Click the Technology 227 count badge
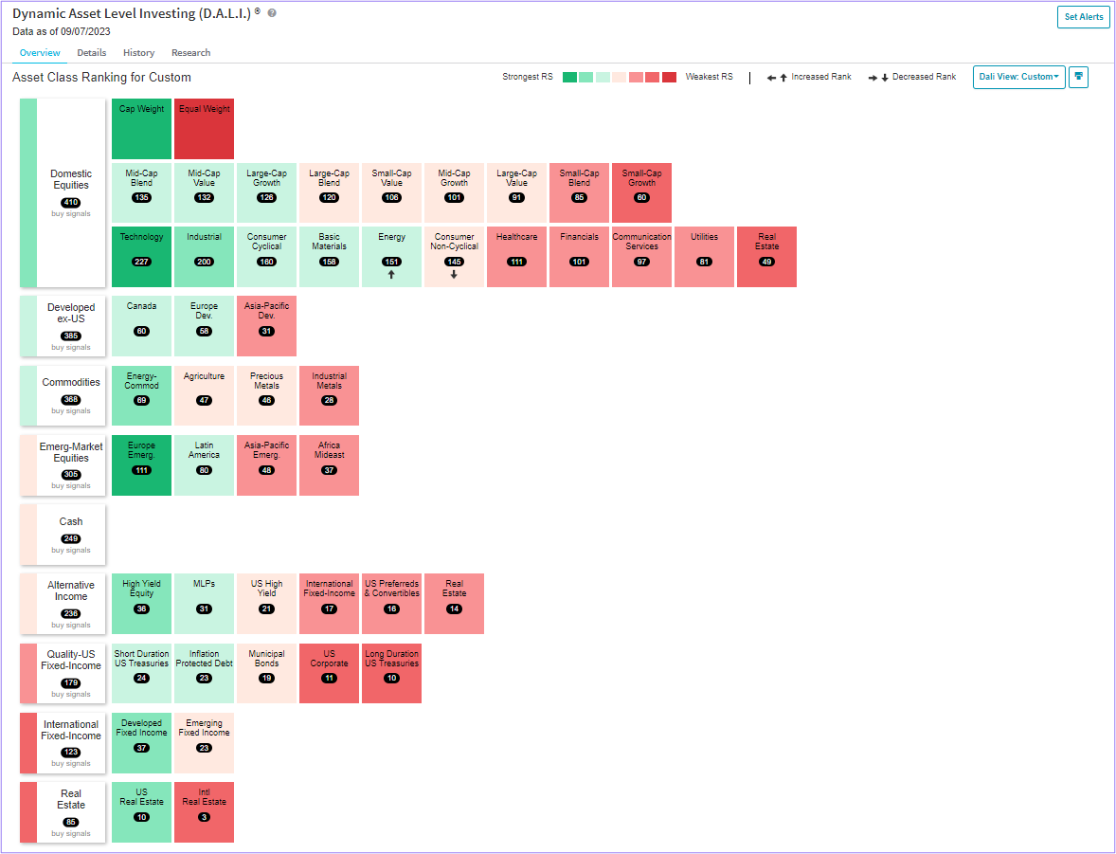The height and width of the screenshot is (854, 1116). [x=142, y=262]
